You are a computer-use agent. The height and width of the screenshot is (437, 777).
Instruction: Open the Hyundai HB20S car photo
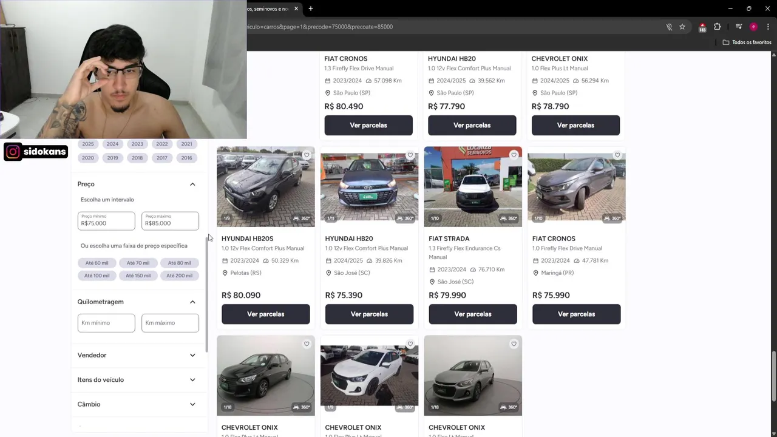pyautogui.click(x=266, y=186)
